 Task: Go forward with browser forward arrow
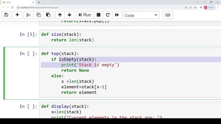(x=8, y=8)
